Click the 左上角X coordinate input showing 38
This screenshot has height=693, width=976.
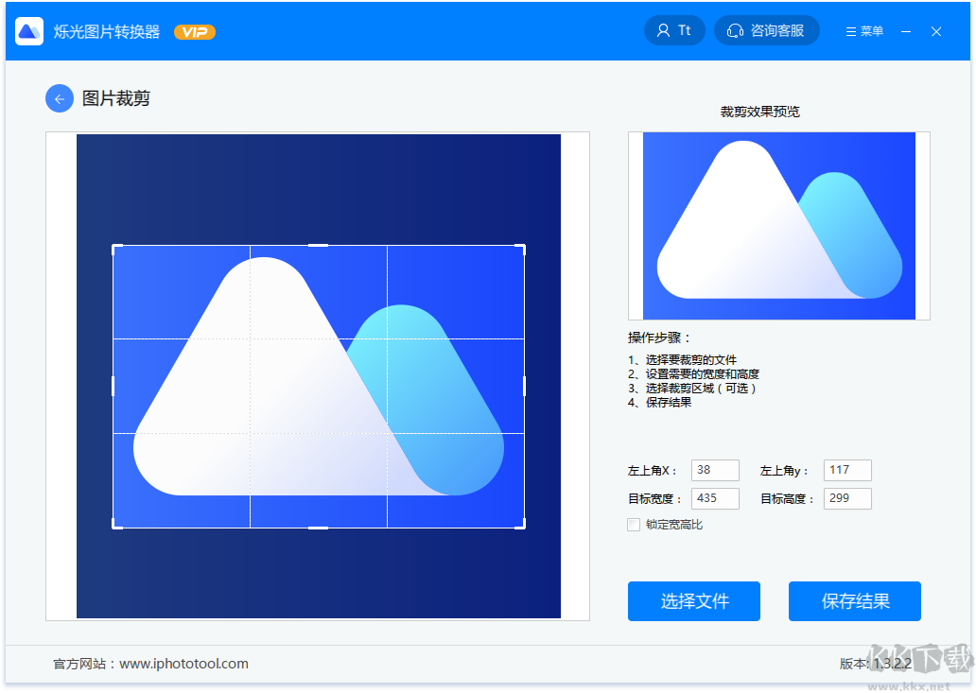[715, 470]
